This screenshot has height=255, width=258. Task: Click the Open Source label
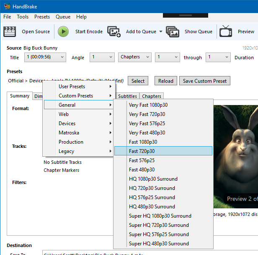pyautogui.click(x=36, y=32)
